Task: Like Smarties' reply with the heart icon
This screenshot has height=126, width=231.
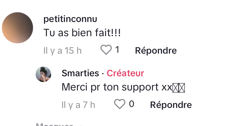Action: pyautogui.click(x=120, y=104)
